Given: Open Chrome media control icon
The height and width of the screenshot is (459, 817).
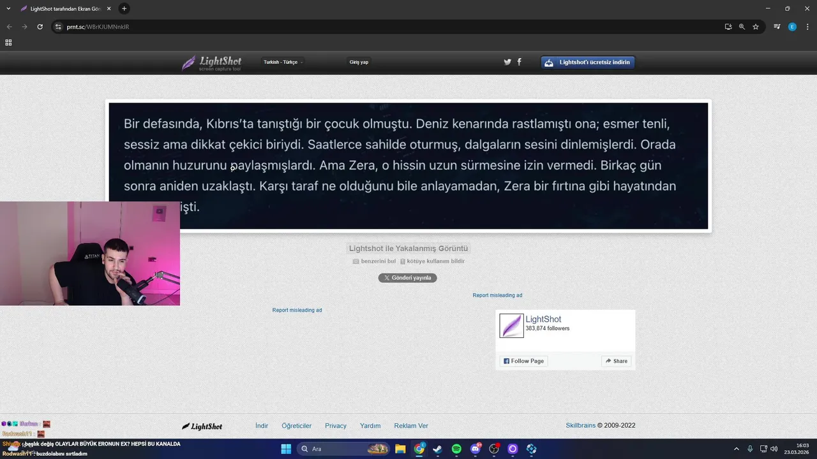Looking at the screenshot, I should pos(777,27).
